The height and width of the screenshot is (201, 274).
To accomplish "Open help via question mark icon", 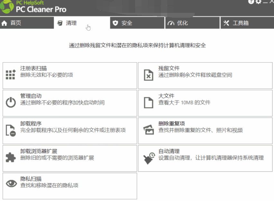I will pos(251,2).
